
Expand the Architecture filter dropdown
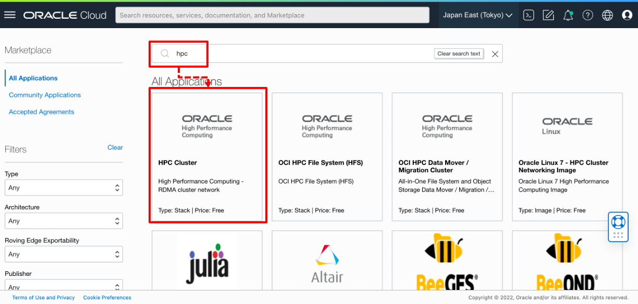click(x=64, y=221)
